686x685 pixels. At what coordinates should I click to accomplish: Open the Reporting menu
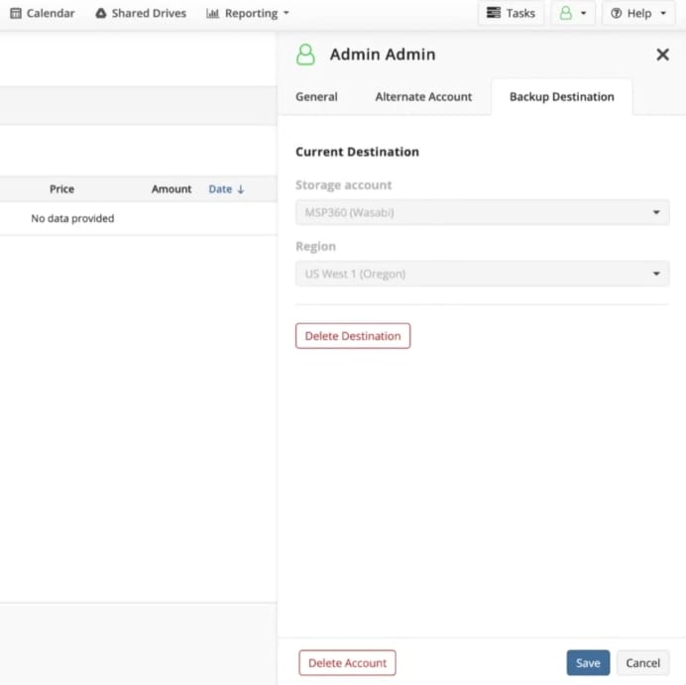click(248, 14)
